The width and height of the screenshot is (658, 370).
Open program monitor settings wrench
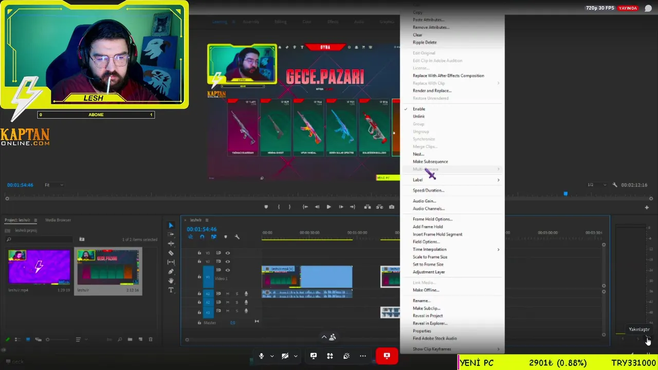coord(615,184)
